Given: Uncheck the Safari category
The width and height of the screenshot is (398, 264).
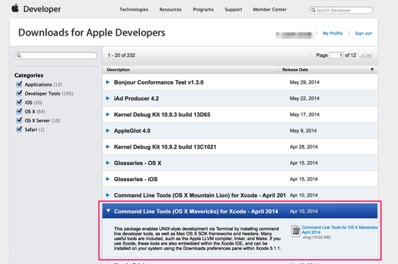Looking at the screenshot, I should [x=19, y=129].
